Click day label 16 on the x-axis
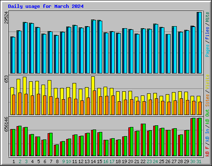 pyautogui.click(x=106, y=161)
